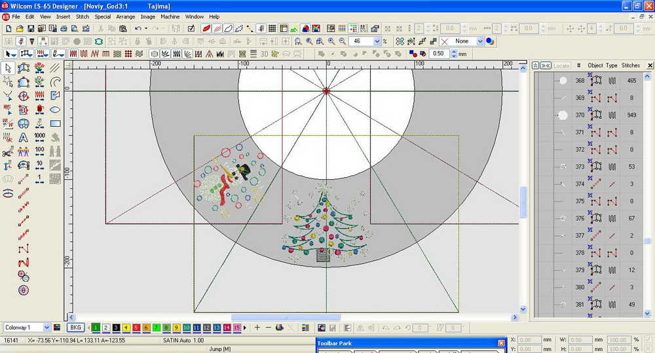Select the Rectangle shape tool

(x=55, y=124)
